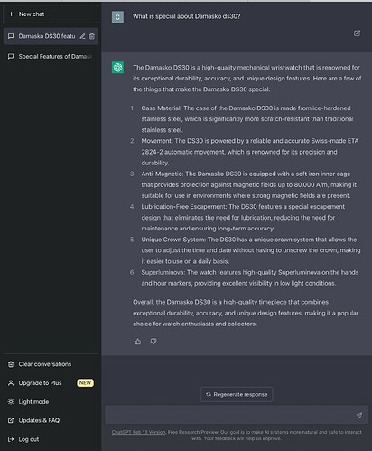
Task: Click the send message paper plane icon
Action: tap(359, 415)
